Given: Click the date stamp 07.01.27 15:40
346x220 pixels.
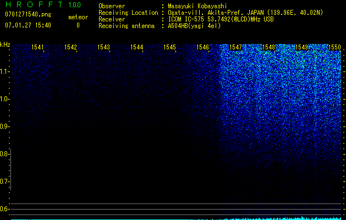Looking at the screenshot, I should tap(28, 25).
